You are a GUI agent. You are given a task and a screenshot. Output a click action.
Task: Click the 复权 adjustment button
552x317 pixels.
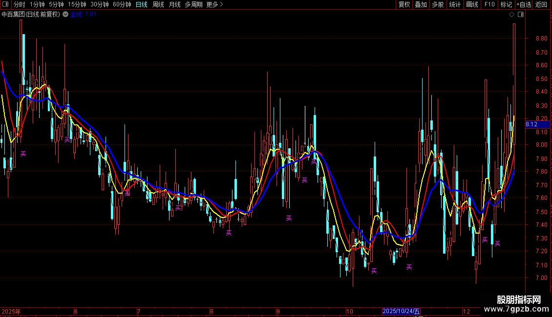(404, 4)
